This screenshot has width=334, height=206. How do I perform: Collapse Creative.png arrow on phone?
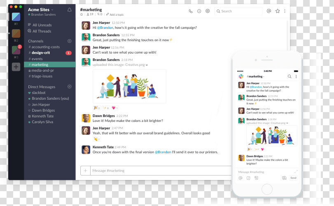pos(287,123)
